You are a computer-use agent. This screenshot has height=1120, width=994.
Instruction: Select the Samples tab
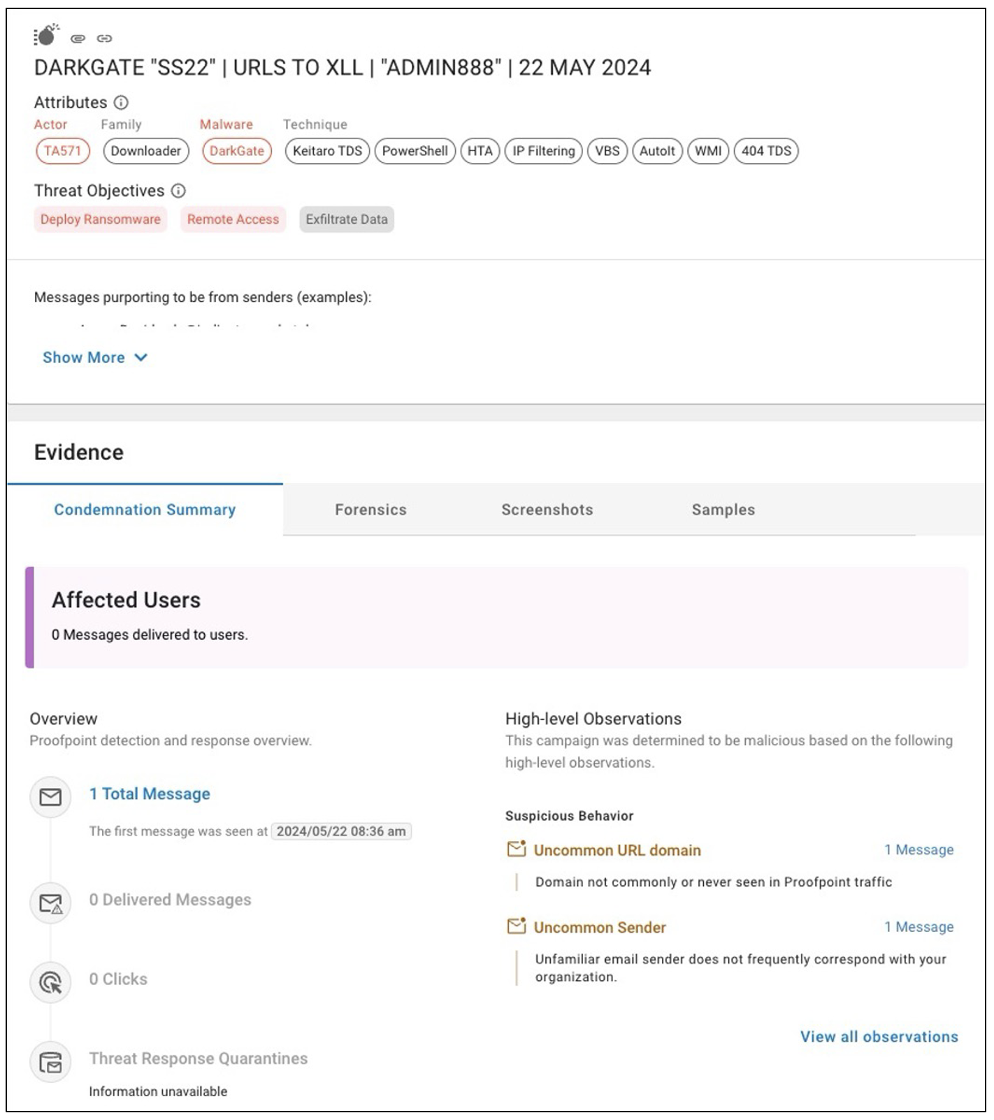723,510
